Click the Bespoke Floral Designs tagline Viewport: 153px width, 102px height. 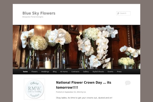33,17
